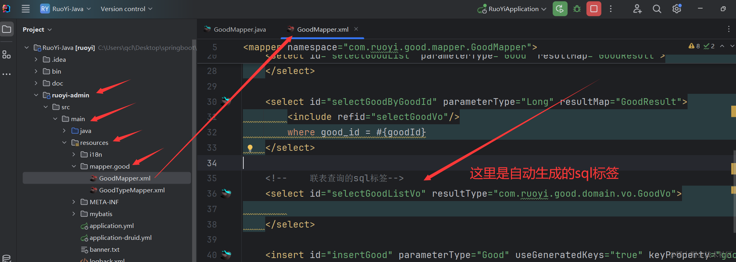
Task: Stop the running RuoYiApplication
Action: pos(594,9)
